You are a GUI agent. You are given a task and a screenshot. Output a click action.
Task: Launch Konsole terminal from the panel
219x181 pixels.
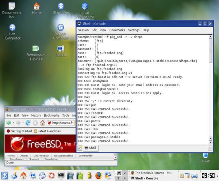pyautogui.click(x=61, y=176)
